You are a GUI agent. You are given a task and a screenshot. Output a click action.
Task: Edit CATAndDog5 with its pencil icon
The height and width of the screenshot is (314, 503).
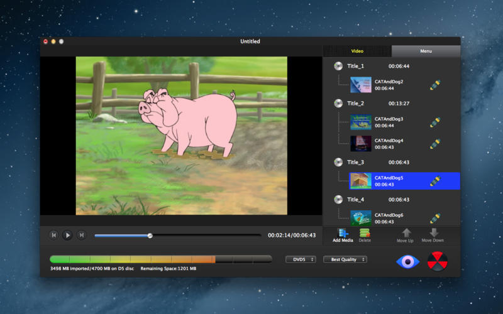click(x=435, y=181)
